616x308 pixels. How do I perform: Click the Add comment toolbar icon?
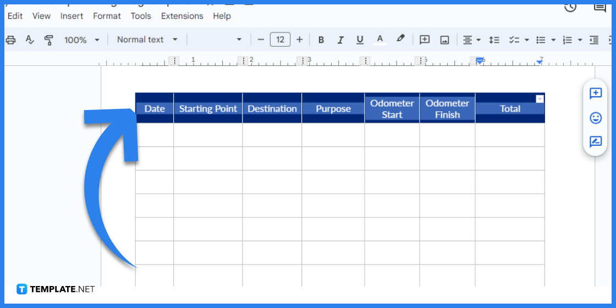pos(425,40)
